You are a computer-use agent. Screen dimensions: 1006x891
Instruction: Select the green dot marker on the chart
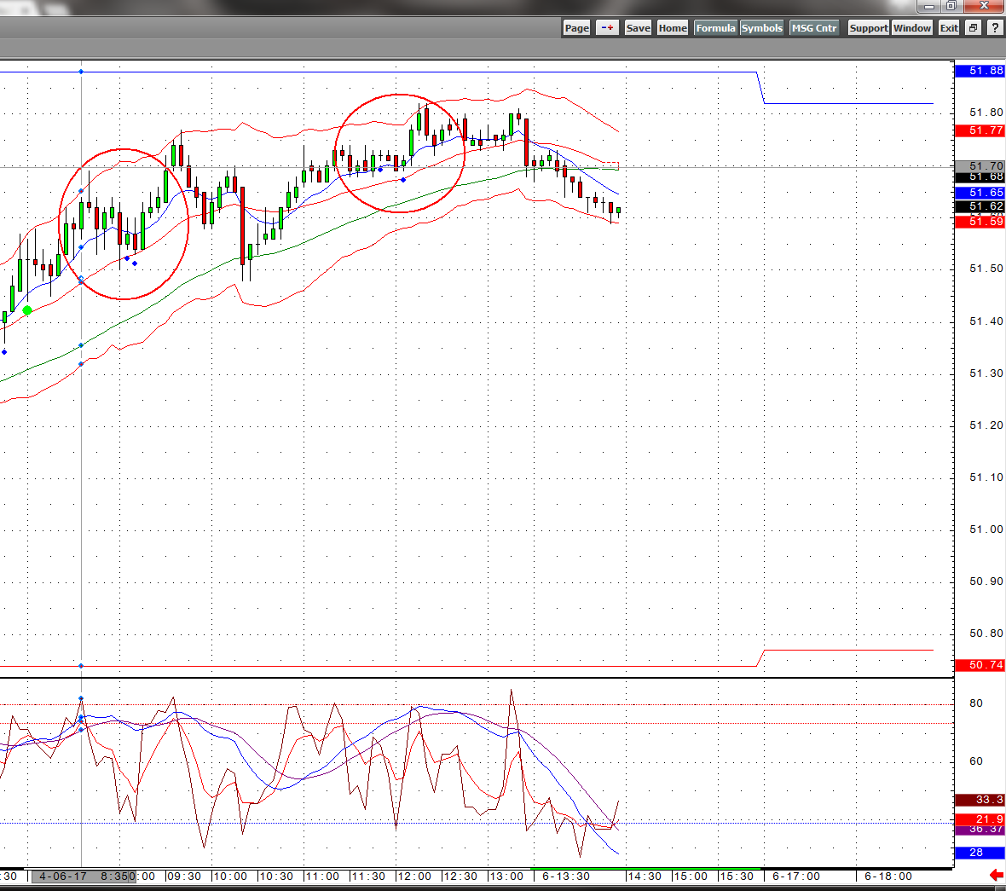[27, 310]
